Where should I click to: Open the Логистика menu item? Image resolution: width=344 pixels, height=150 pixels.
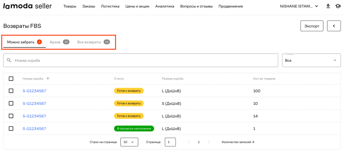coord(110,6)
